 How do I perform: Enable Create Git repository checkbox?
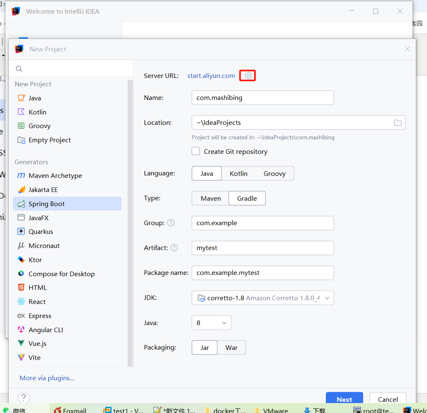point(196,151)
